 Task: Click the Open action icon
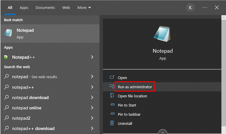point(112,77)
